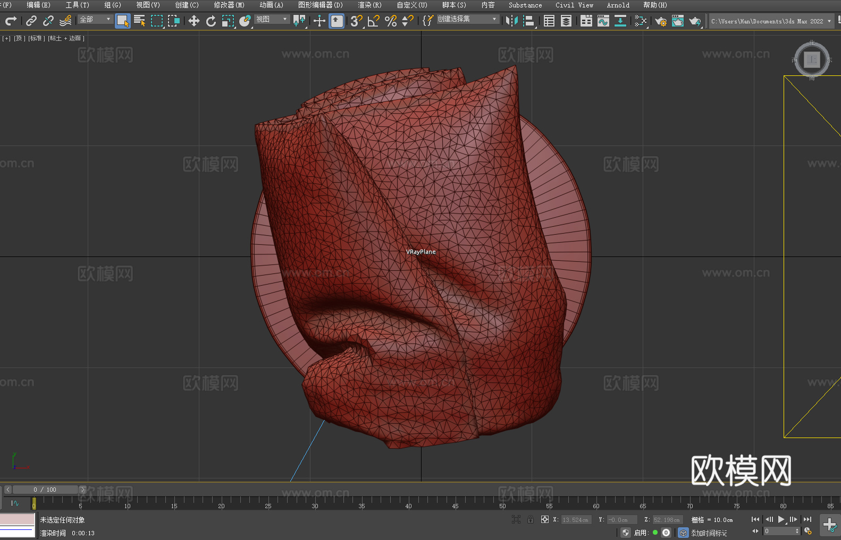Toggle Window/Crossing selection mode

click(174, 21)
